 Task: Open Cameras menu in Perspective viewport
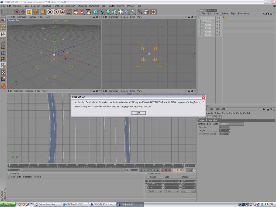(x=22, y=17)
